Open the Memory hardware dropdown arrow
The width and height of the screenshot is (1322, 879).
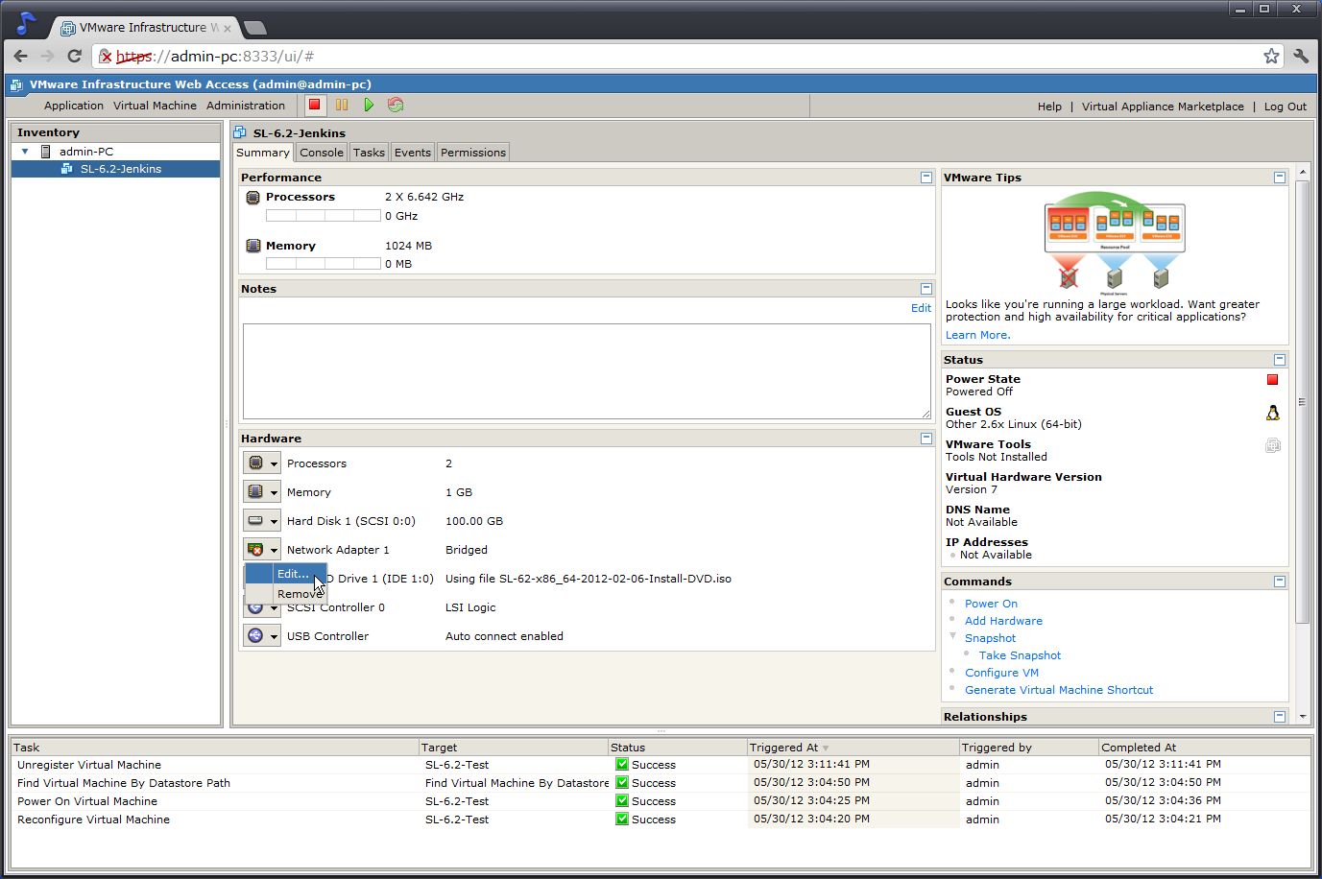[274, 492]
